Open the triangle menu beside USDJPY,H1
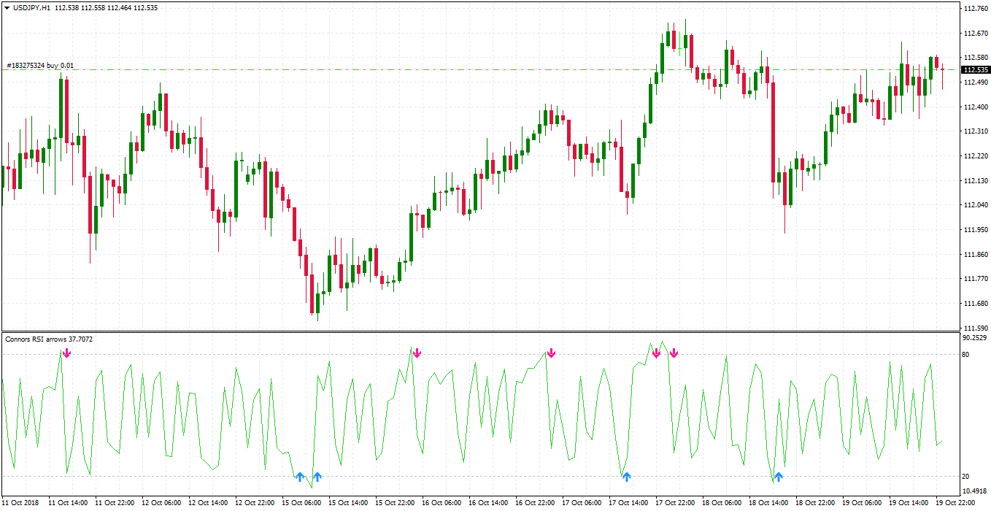Image resolution: width=991 pixels, height=511 pixels. [x=7, y=7]
